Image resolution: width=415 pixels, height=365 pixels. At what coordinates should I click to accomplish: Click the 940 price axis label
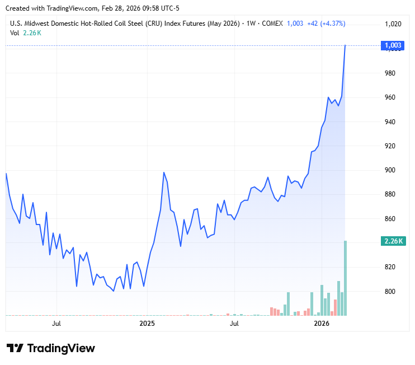(x=390, y=122)
